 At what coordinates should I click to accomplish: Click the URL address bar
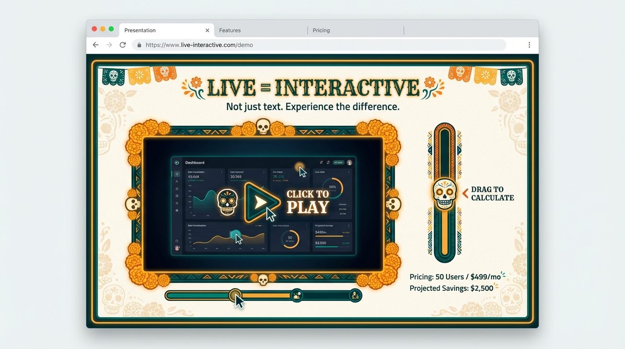click(318, 45)
